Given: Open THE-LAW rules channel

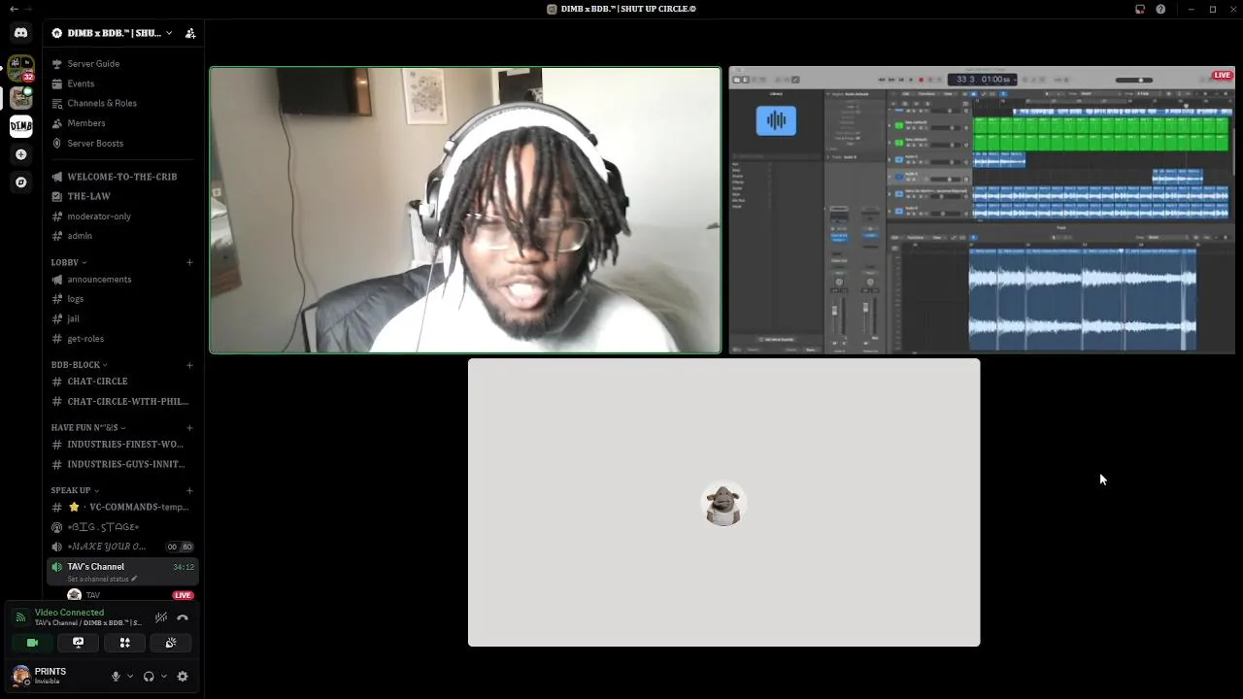Looking at the screenshot, I should [122, 196].
